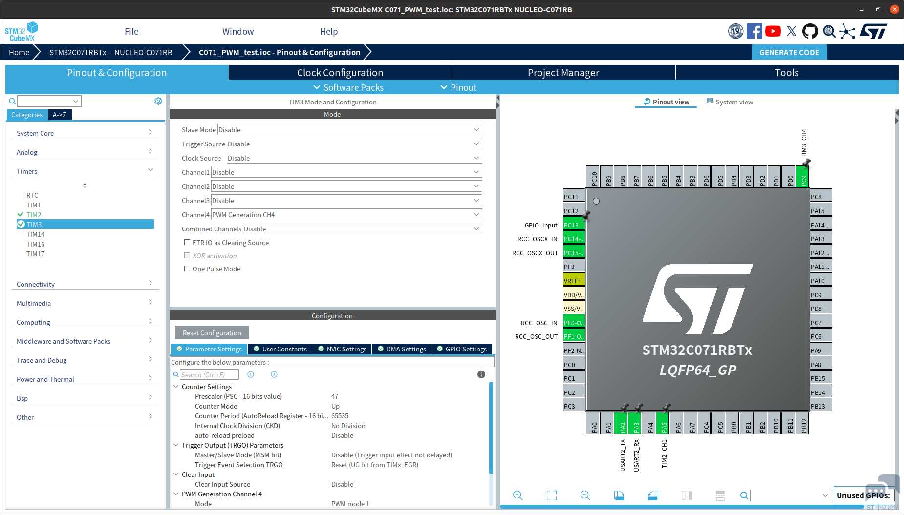
Task: Enable ETR IO as Clearing Source
Action: coord(187,242)
